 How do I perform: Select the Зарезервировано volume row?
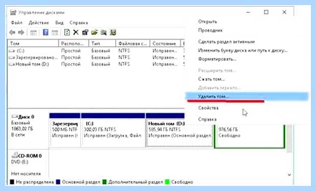(96, 57)
